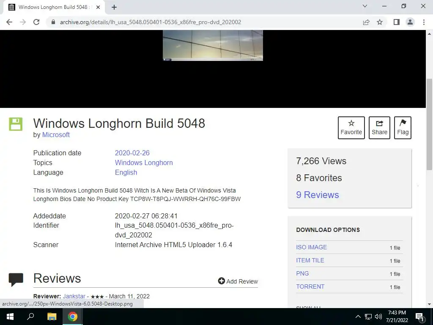Screen dimensions: 433x325
Task: Add item to Favorites
Action: pyautogui.click(x=351, y=128)
